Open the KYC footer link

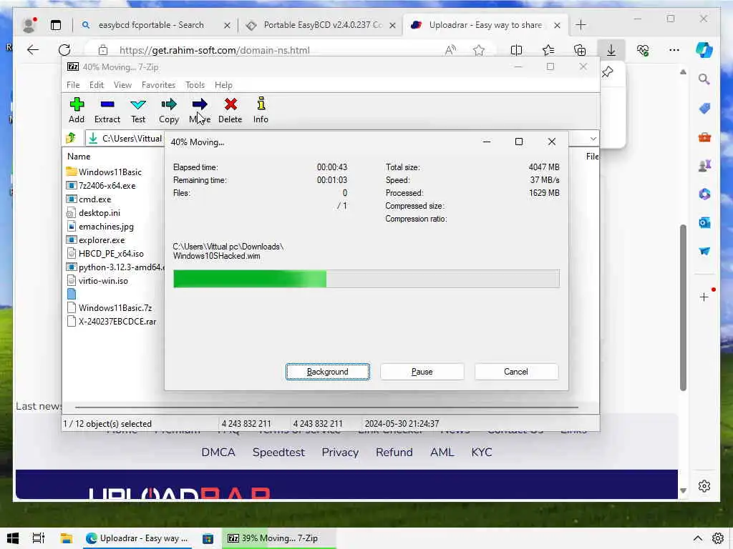pos(482,452)
